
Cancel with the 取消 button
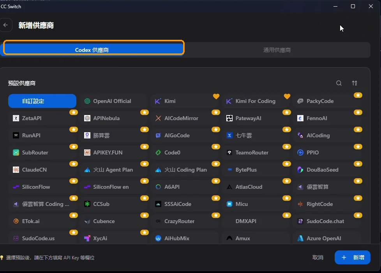[x=317, y=257]
